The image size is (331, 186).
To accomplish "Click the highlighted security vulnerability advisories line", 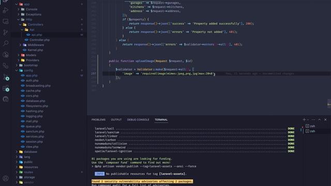I will 142,181.
